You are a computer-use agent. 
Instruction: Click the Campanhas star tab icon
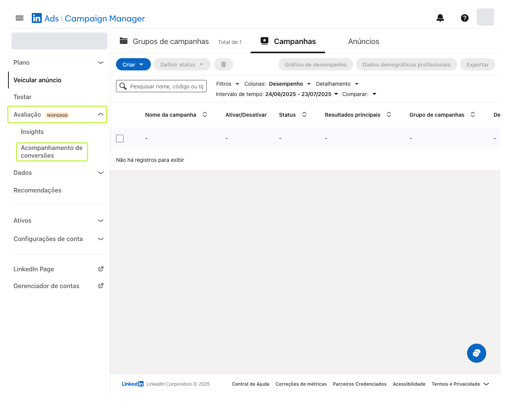(265, 41)
